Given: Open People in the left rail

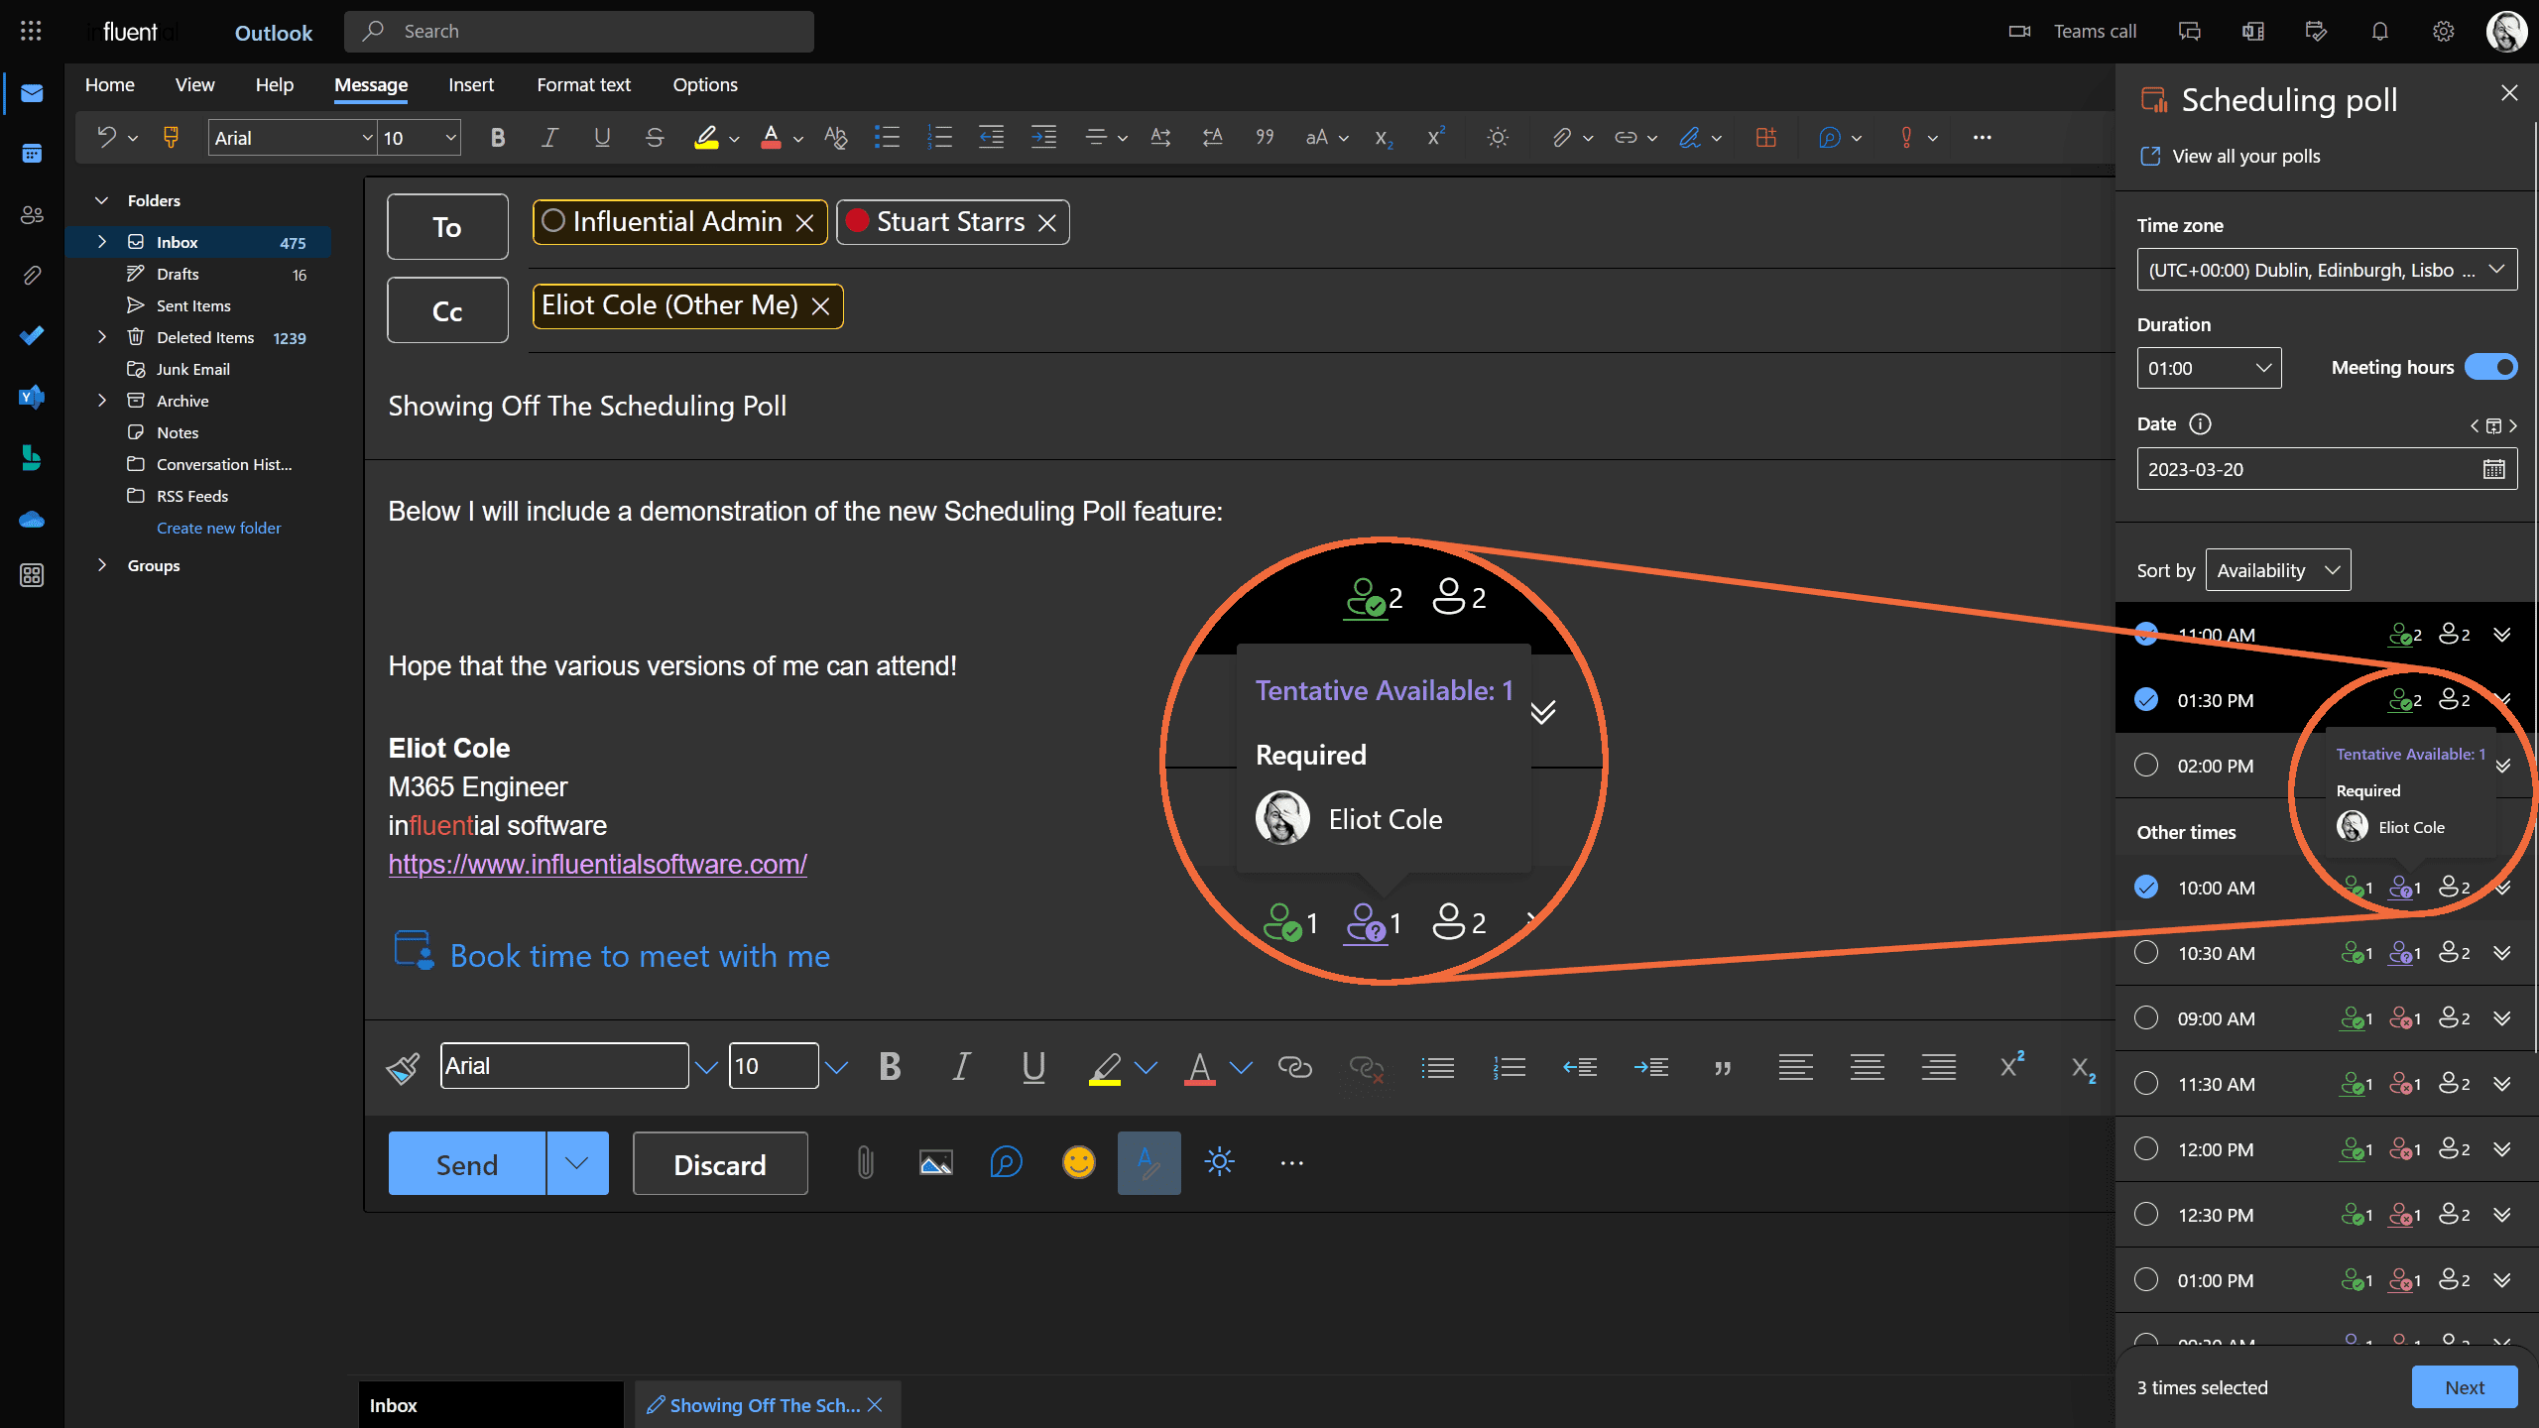Looking at the screenshot, I should (32, 214).
